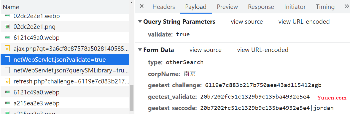Click the first 6121c49a0.webp image icon
This screenshot has height=114, width=350.
tap(7, 37)
